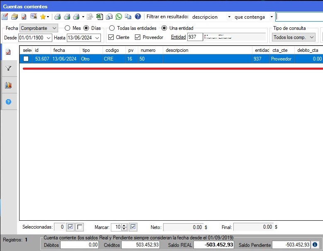The height and width of the screenshot is (251, 323).
Task: Click the info icon beside Saldo Pendiente
Action: point(315,245)
